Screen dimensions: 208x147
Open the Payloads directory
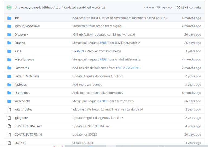(x=21, y=84)
